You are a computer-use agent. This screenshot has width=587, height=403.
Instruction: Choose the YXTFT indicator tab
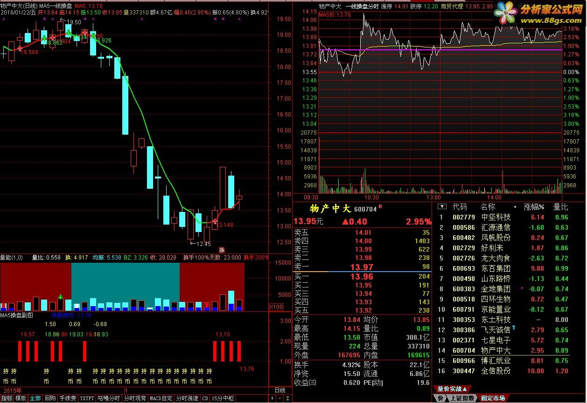click(87, 398)
